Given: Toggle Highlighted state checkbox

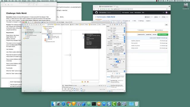Looking at the screenshot, I should pyautogui.click(x=113, y=67).
